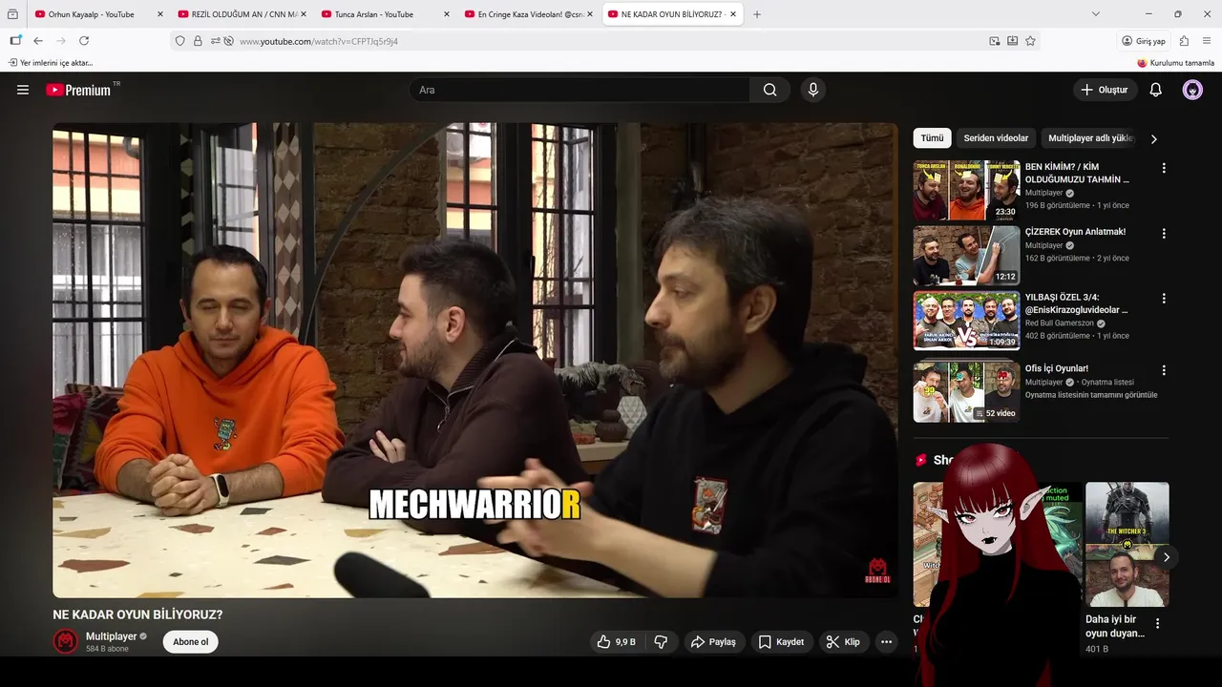
Task: Select the Seriden videolar chip
Action: click(996, 138)
